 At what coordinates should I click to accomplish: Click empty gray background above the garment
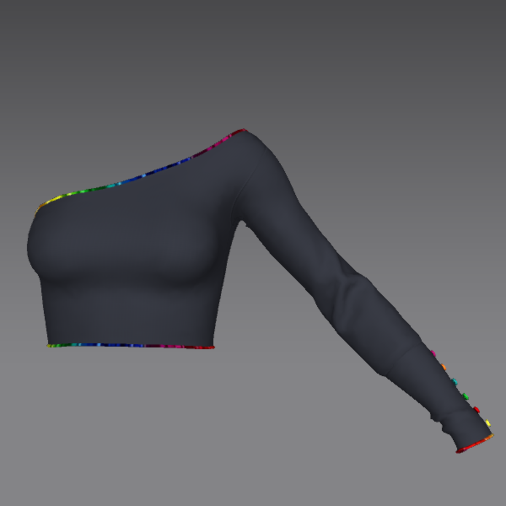coord(253,51)
